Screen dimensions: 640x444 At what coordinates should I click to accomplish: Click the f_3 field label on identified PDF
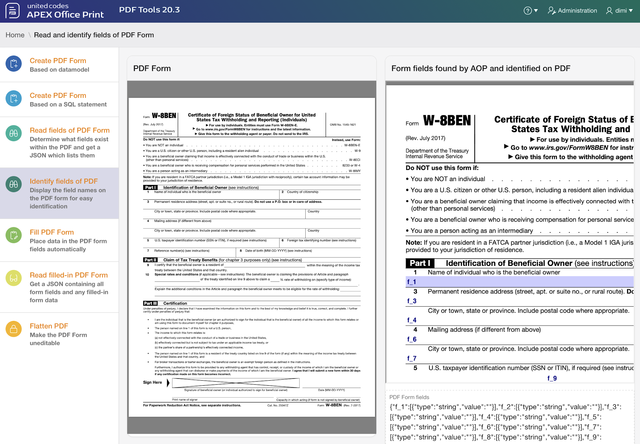(x=412, y=301)
